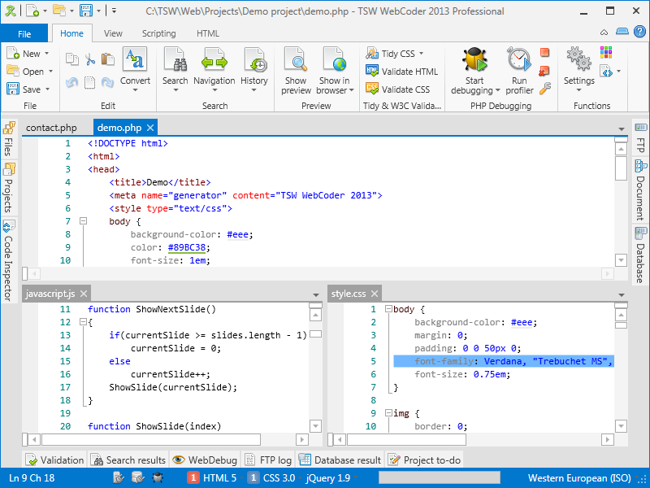Screen dimensions: 650x488
Task: Collapse the fold marker at line 7 in demo.php
Action: point(82,221)
